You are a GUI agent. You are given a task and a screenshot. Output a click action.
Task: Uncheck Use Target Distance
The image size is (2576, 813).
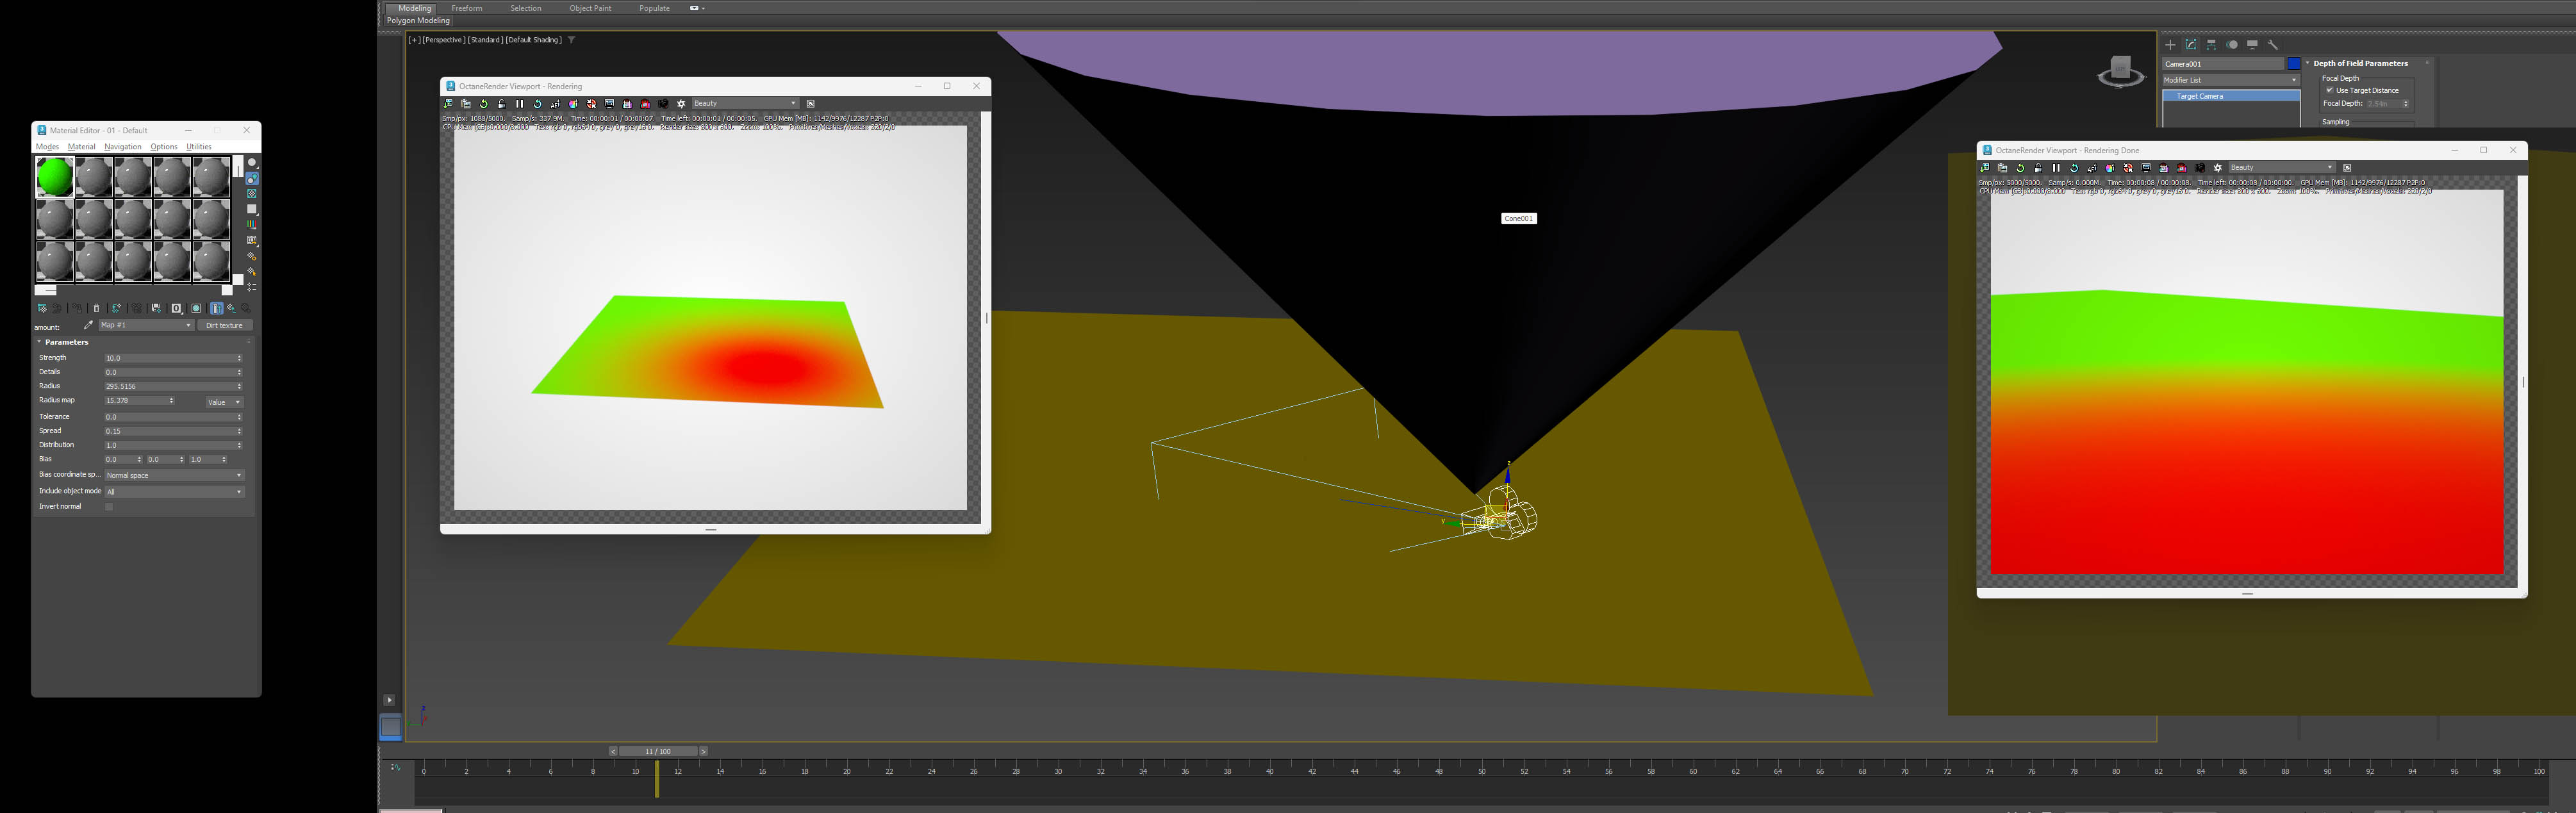click(2330, 90)
